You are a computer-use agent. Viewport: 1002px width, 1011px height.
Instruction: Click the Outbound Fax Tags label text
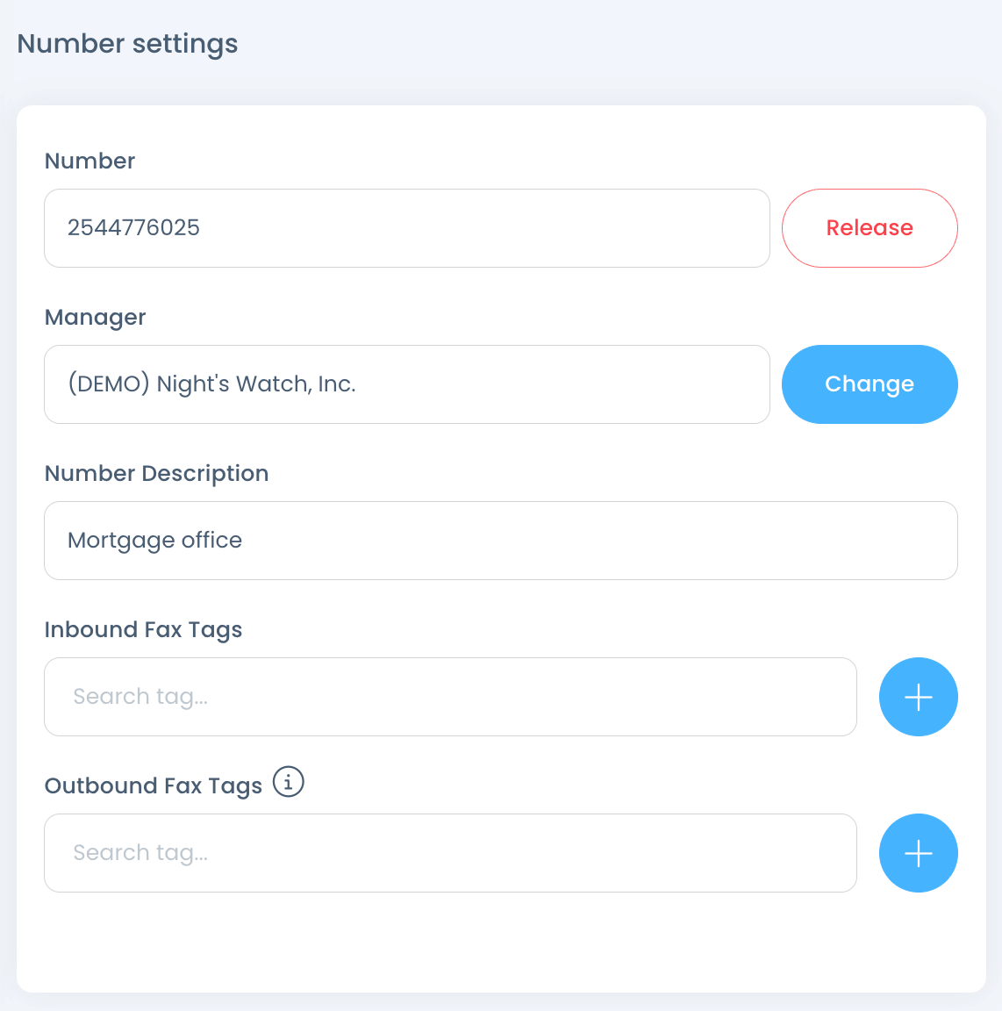click(x=154, y=785)
